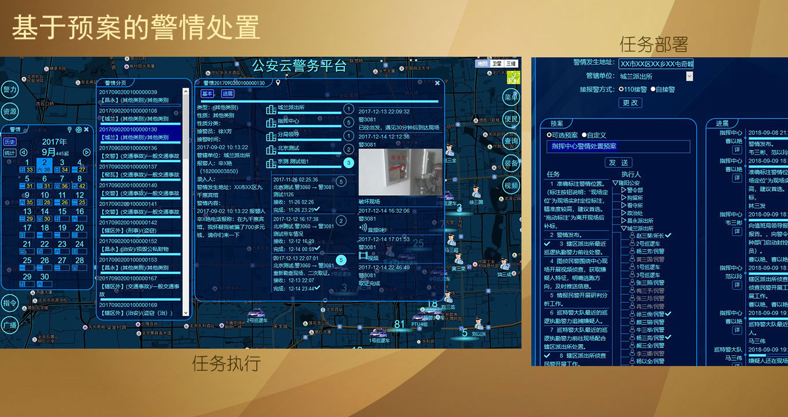788x417 pixels.
Task: Toggle executor 张三照/民警
Action: pos(647,283)
